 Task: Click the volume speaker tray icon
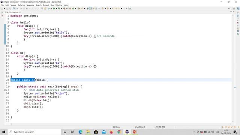213,132
